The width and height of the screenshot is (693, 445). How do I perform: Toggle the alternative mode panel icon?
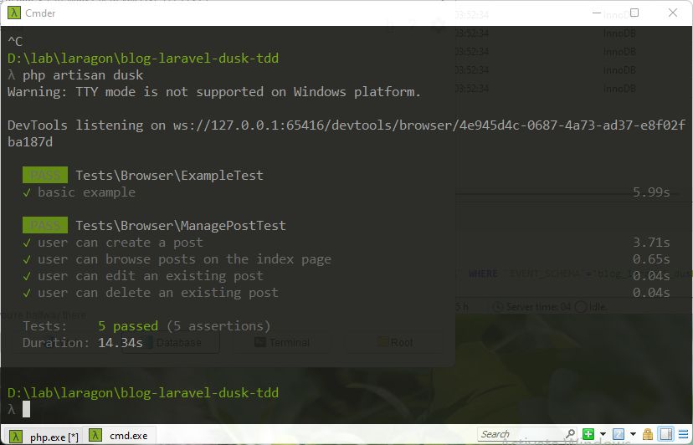pyautogui.click(x=666, y=434)
